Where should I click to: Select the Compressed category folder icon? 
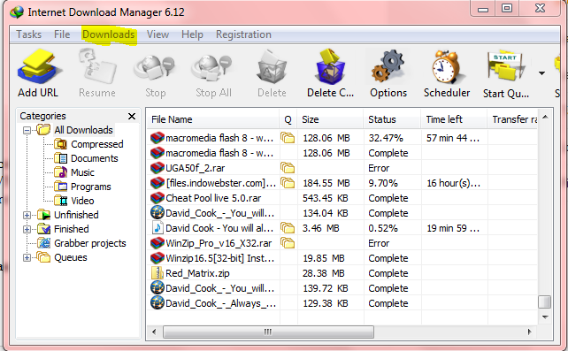(x=61, y=144)
